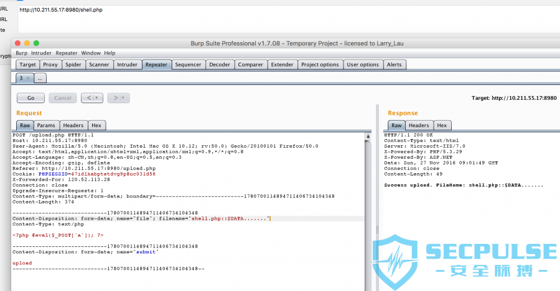Viewport: 560px width, 291px height.
Task: Send the request with Go button
Action: (x=30, y=98)
